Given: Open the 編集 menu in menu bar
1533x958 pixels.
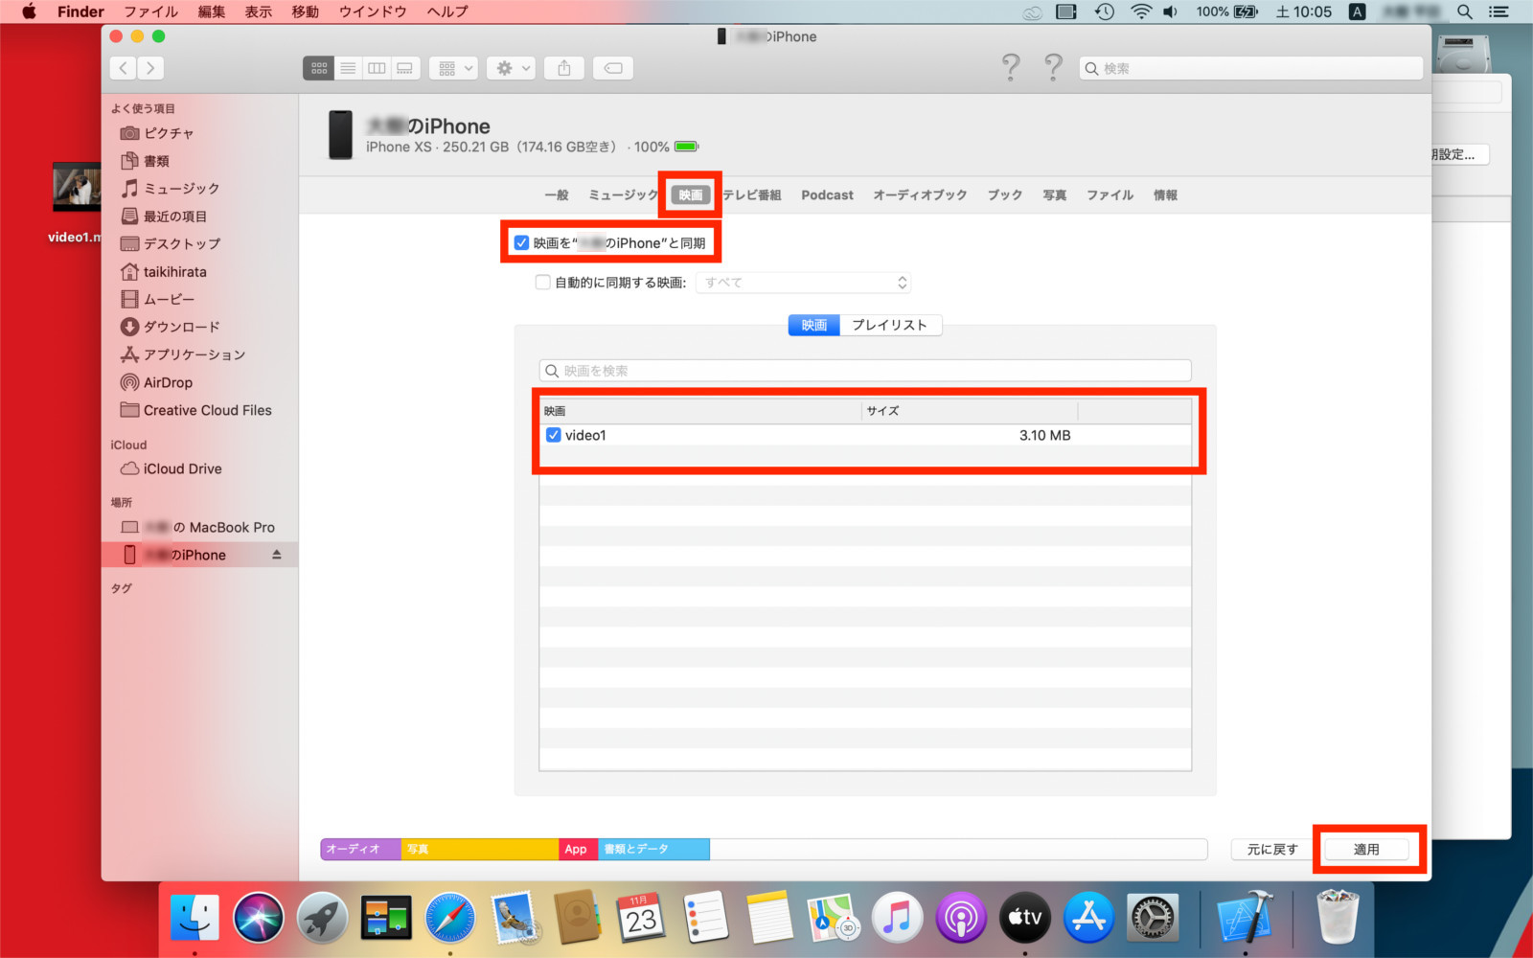Looking at the screenshot, I should pos(211,11).
